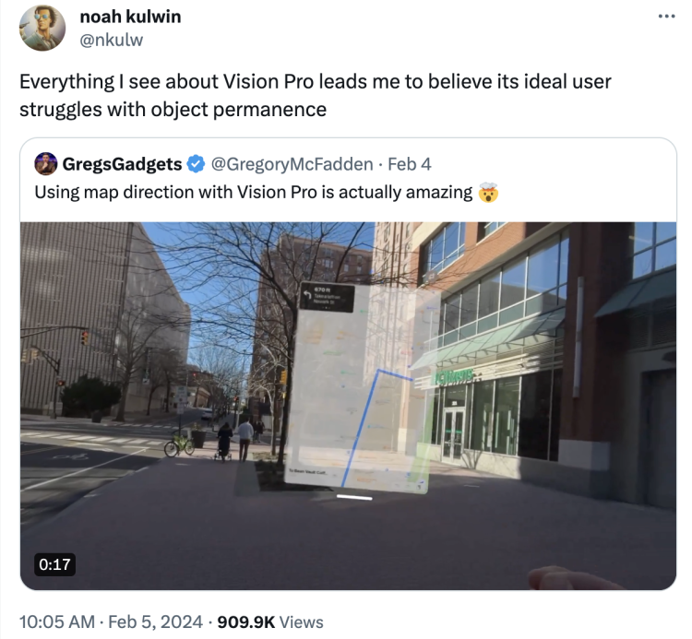692x639 pixels.
Task: Click the 10:05 AM Feb 5, 2024 timestamp
Action: click(111, 621)
